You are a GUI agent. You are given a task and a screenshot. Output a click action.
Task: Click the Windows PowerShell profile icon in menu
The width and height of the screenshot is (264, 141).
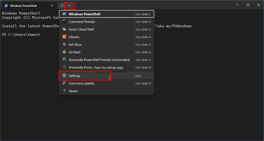[64, 14]
